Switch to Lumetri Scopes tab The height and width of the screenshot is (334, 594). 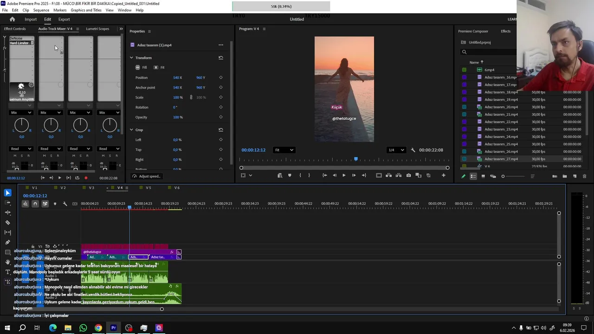click(x=97, y=29)
